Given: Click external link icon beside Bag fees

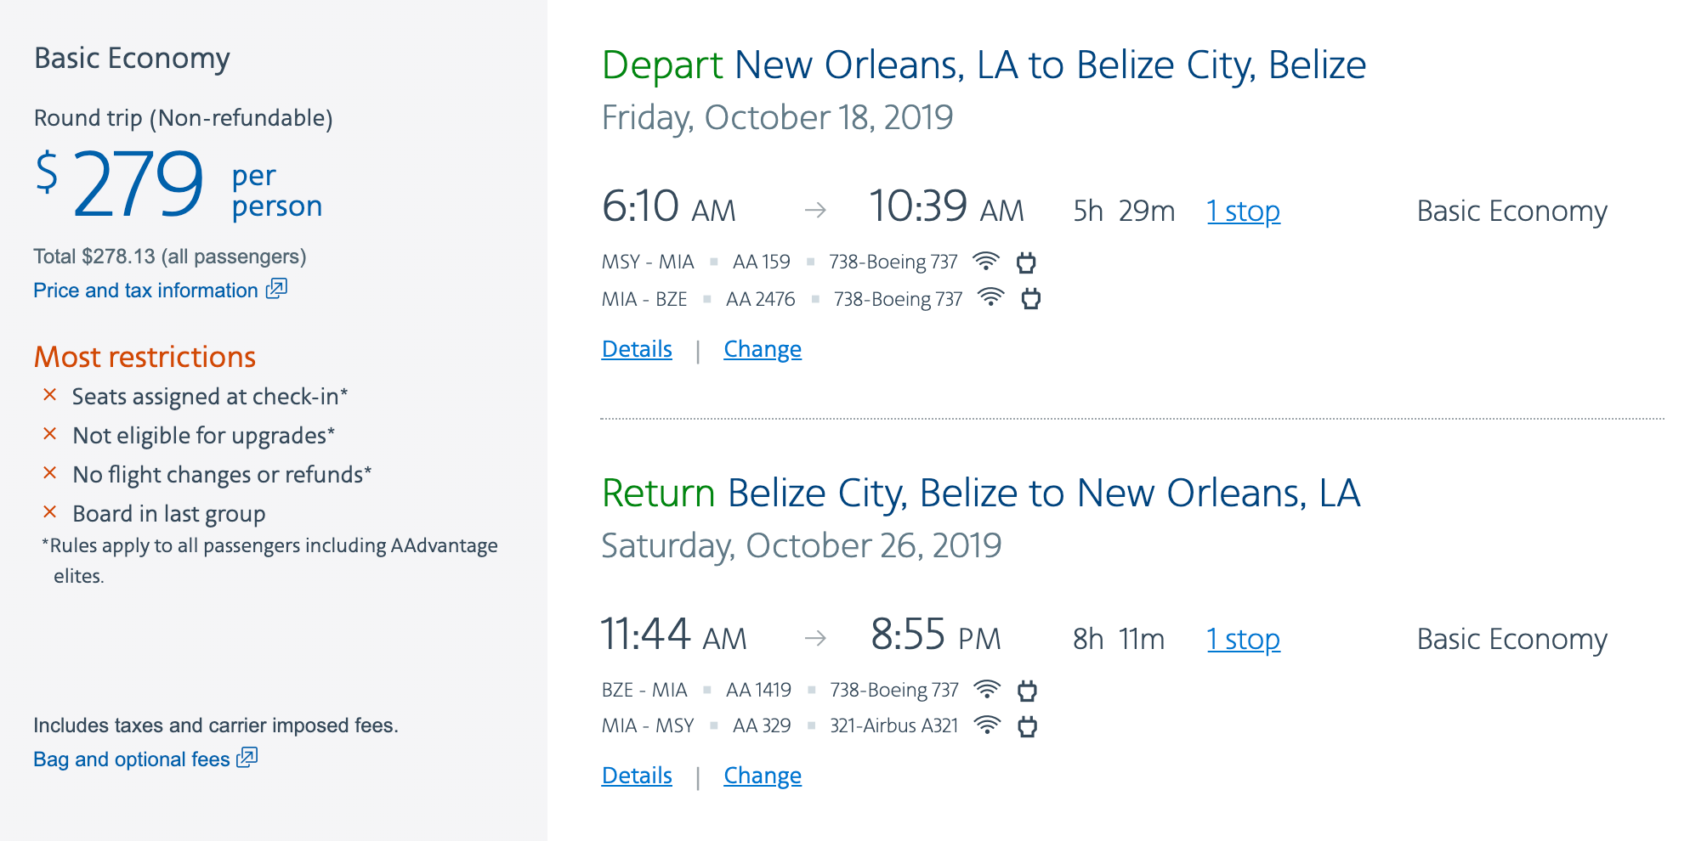Looking at the screenshot, I should click(247, 758).
